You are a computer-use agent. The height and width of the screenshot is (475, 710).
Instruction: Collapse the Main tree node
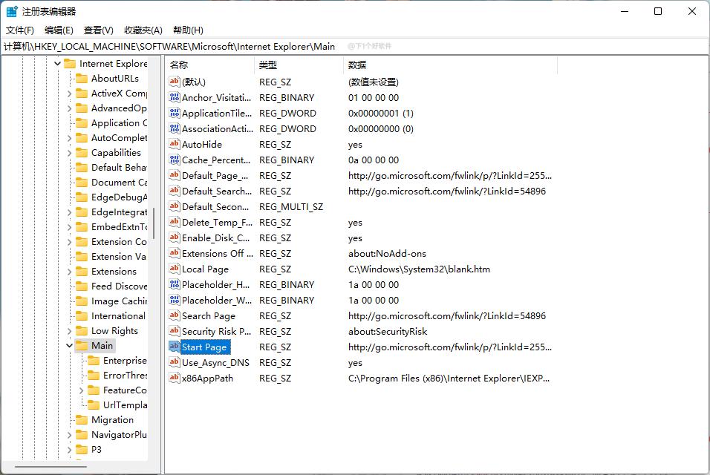69,345
